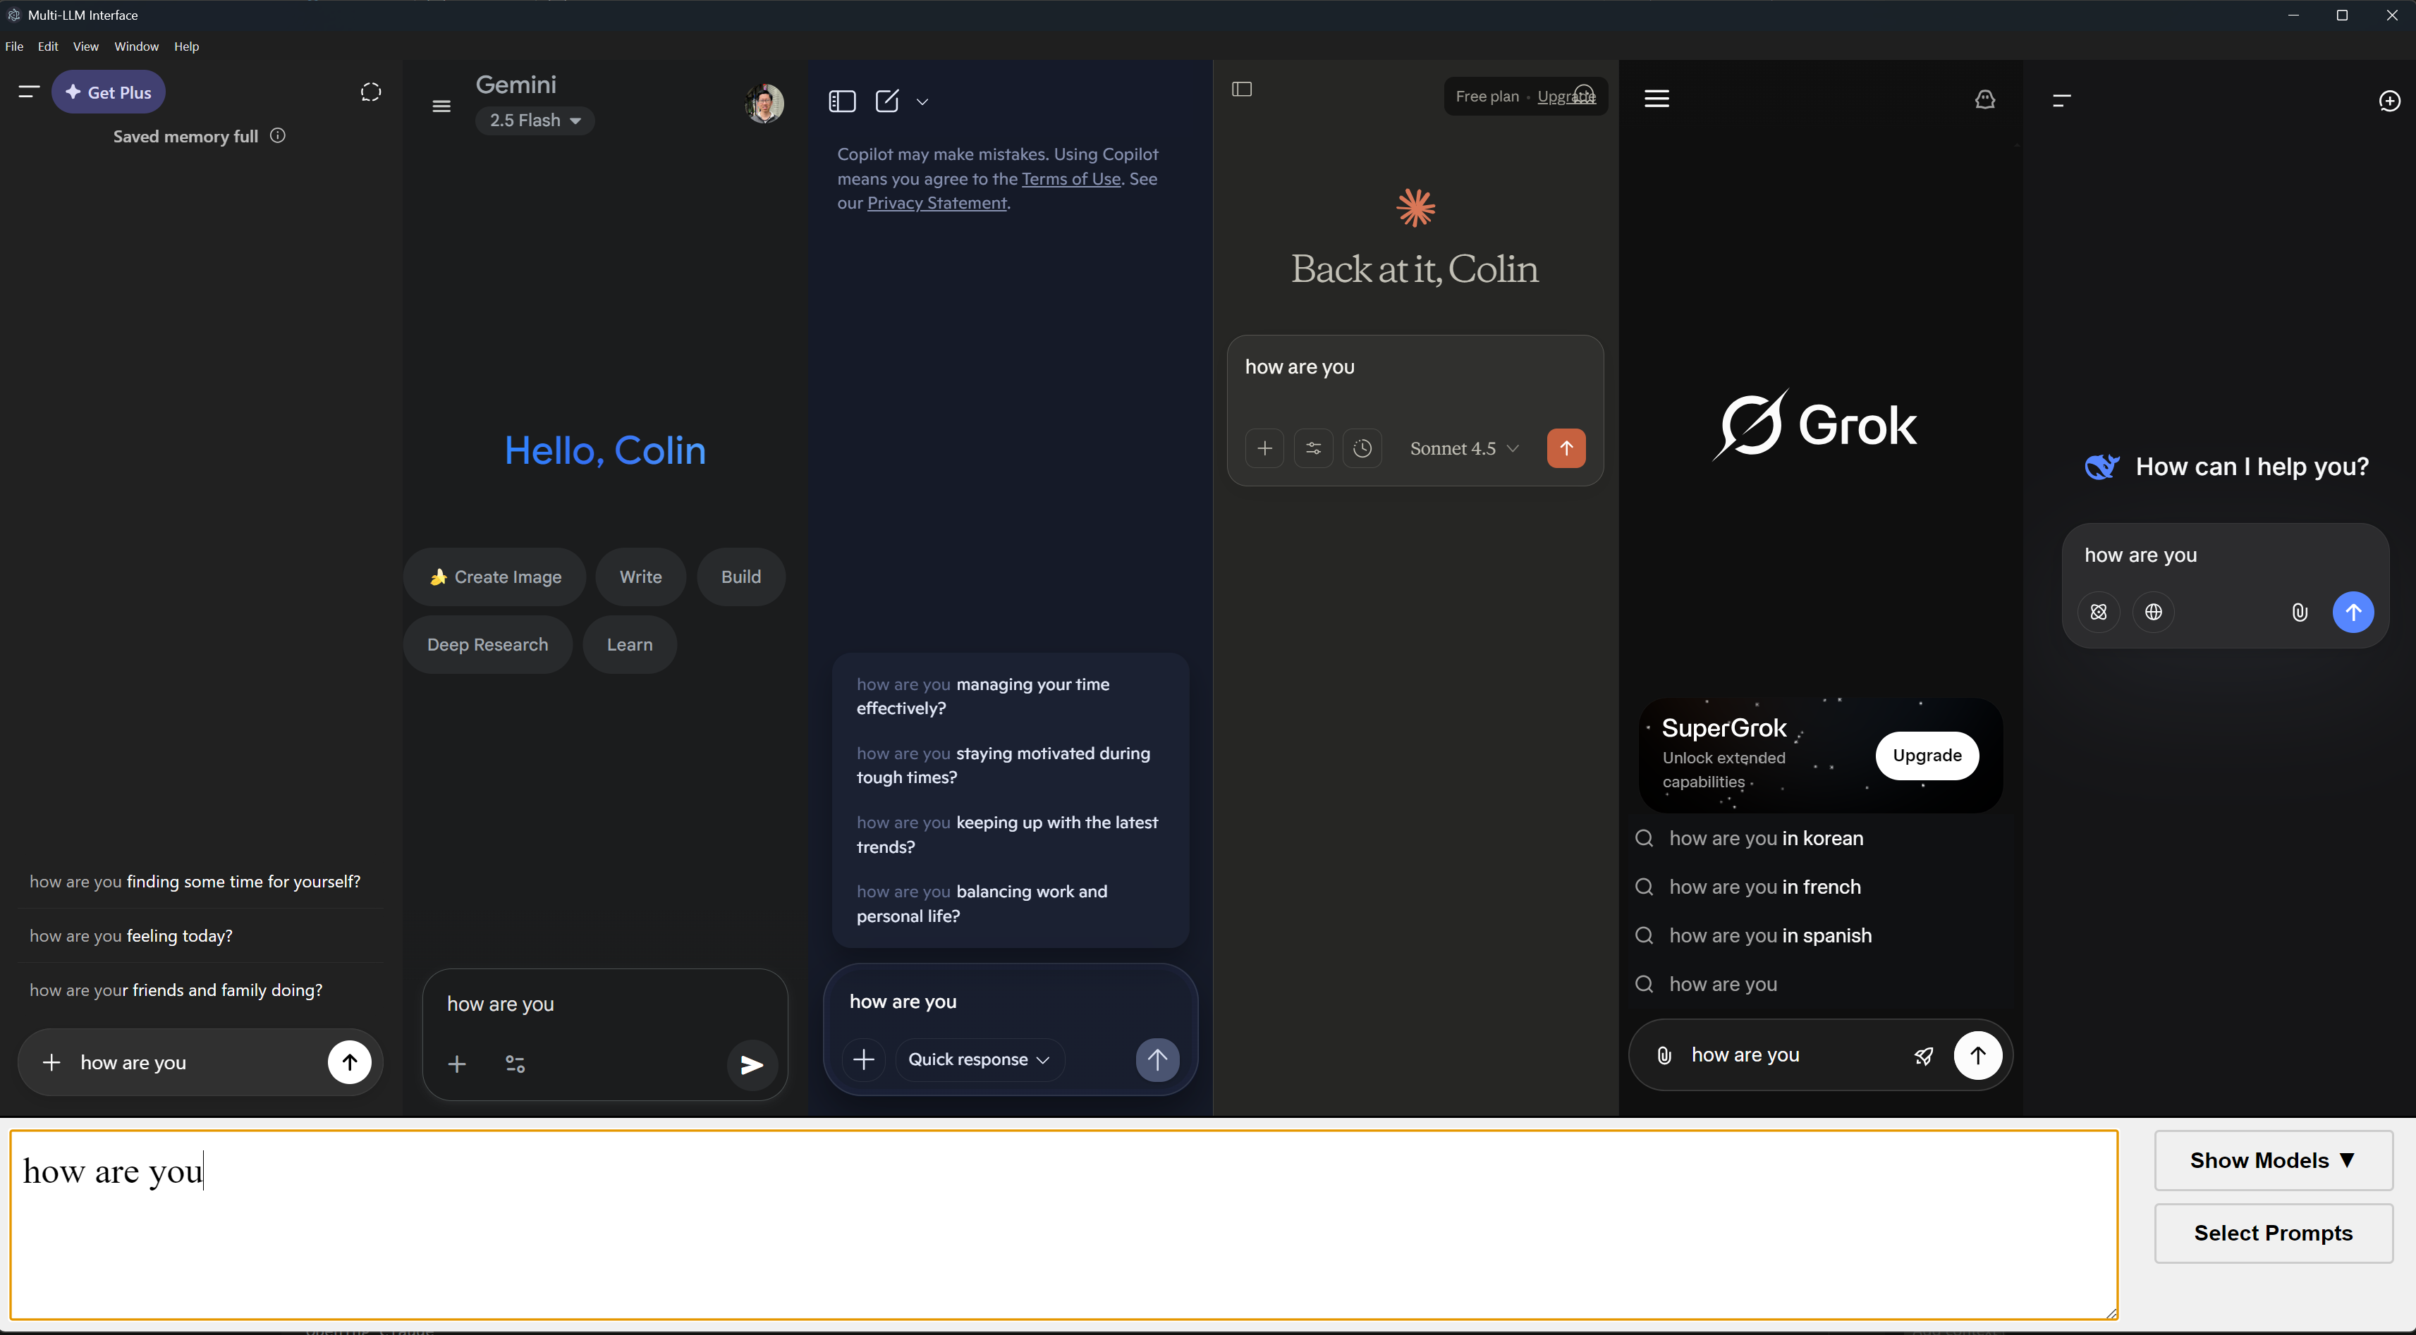Click Claude extended thinking clock icon
This screenshot has width=2416, height=1335.
(1362, 448)
